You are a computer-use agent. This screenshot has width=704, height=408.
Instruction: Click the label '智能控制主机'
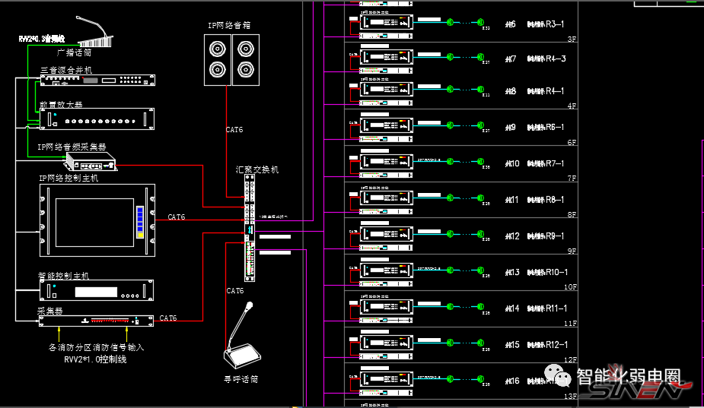(x=63, y=275)
